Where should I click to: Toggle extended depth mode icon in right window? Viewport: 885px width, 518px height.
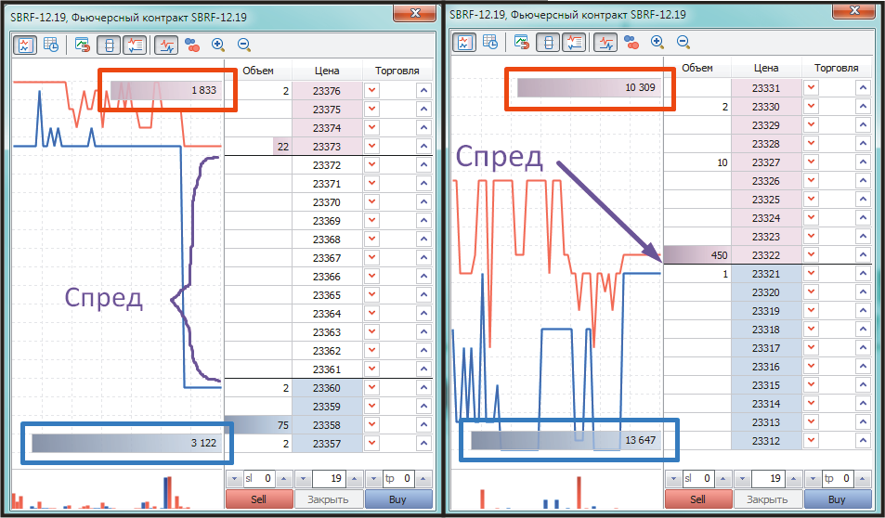[548, 43]
